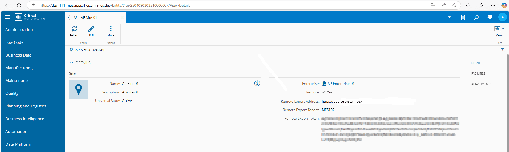
Task: Click the page vertical scrollbar
Action: coord(508,103)
